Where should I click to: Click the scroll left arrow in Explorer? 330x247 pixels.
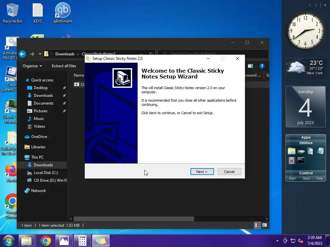coord(71,219)
